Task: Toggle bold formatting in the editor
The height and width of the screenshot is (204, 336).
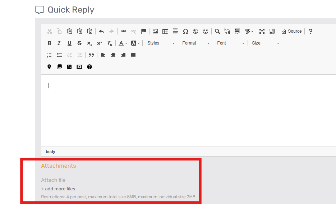Action: click(x=49, y=43)
